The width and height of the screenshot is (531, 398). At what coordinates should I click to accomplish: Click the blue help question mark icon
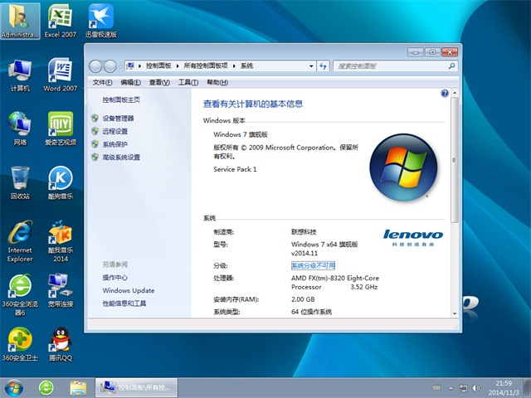pyautogui.click(x=445, y=94)
